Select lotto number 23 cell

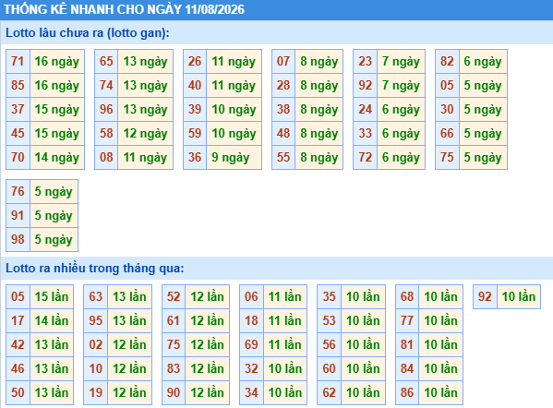tap(365, 61)
